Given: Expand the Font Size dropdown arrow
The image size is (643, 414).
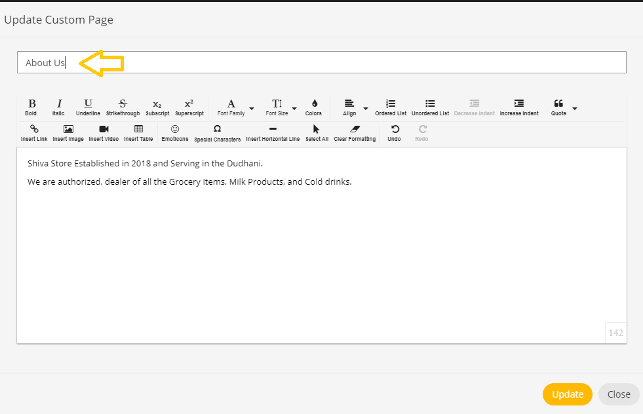Looking at the screenshot, I should pos(294,108).
